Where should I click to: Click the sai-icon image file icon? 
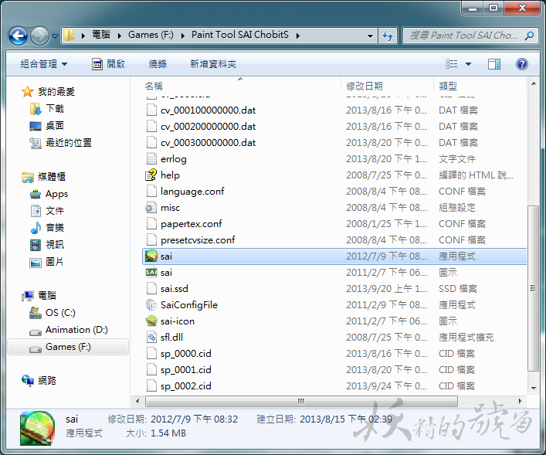click(x=151, y=321)
